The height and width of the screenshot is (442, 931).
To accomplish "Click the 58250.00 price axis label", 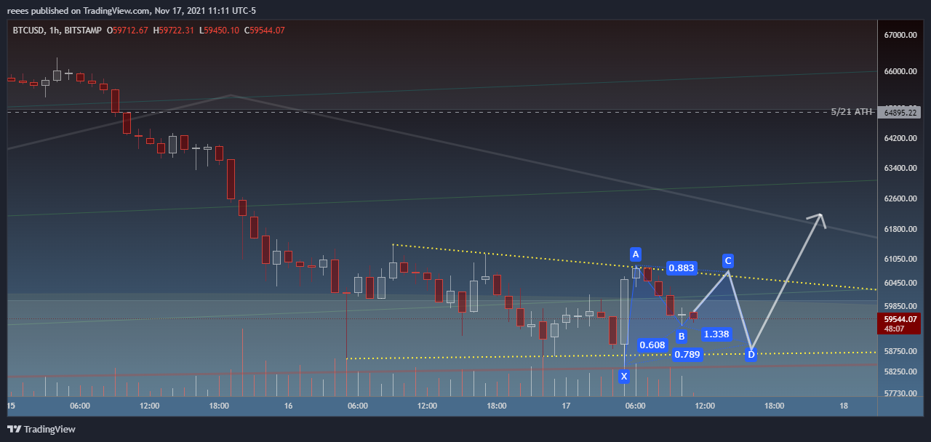I will pyautogui.click(x=900, y=371).
